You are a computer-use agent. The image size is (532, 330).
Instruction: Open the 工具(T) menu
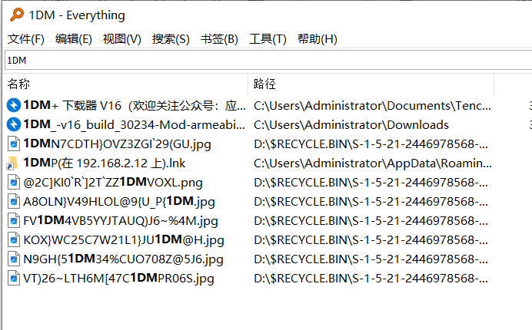(268, 39)
